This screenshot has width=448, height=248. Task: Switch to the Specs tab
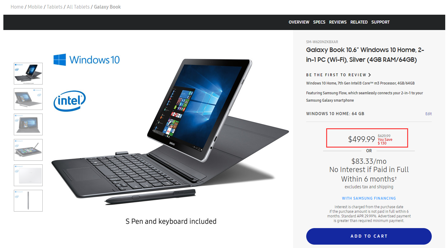319,22
